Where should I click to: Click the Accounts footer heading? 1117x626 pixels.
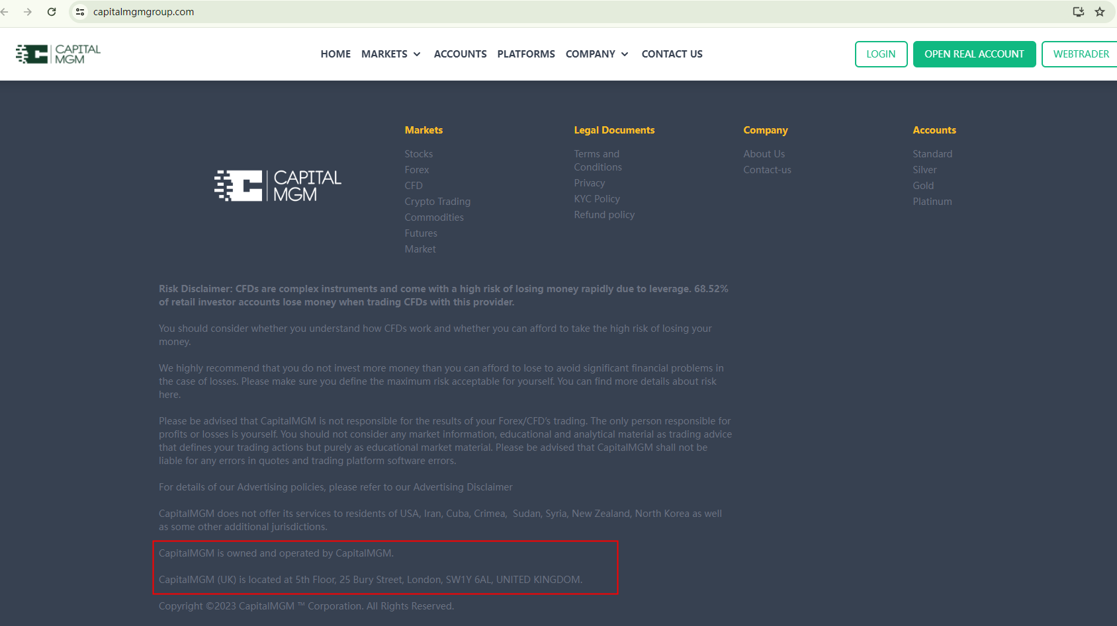(x=934, y=130)
